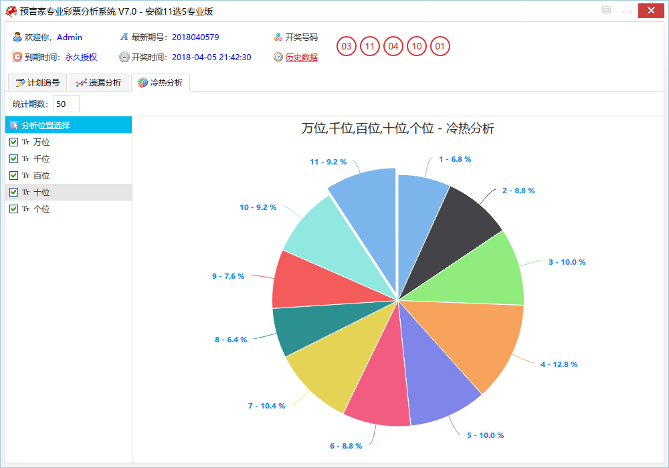The width and height of the screenshot is (669, 468).
Task: Click the user avatar icon beside welcome text
Action: (x=17, y=37)
